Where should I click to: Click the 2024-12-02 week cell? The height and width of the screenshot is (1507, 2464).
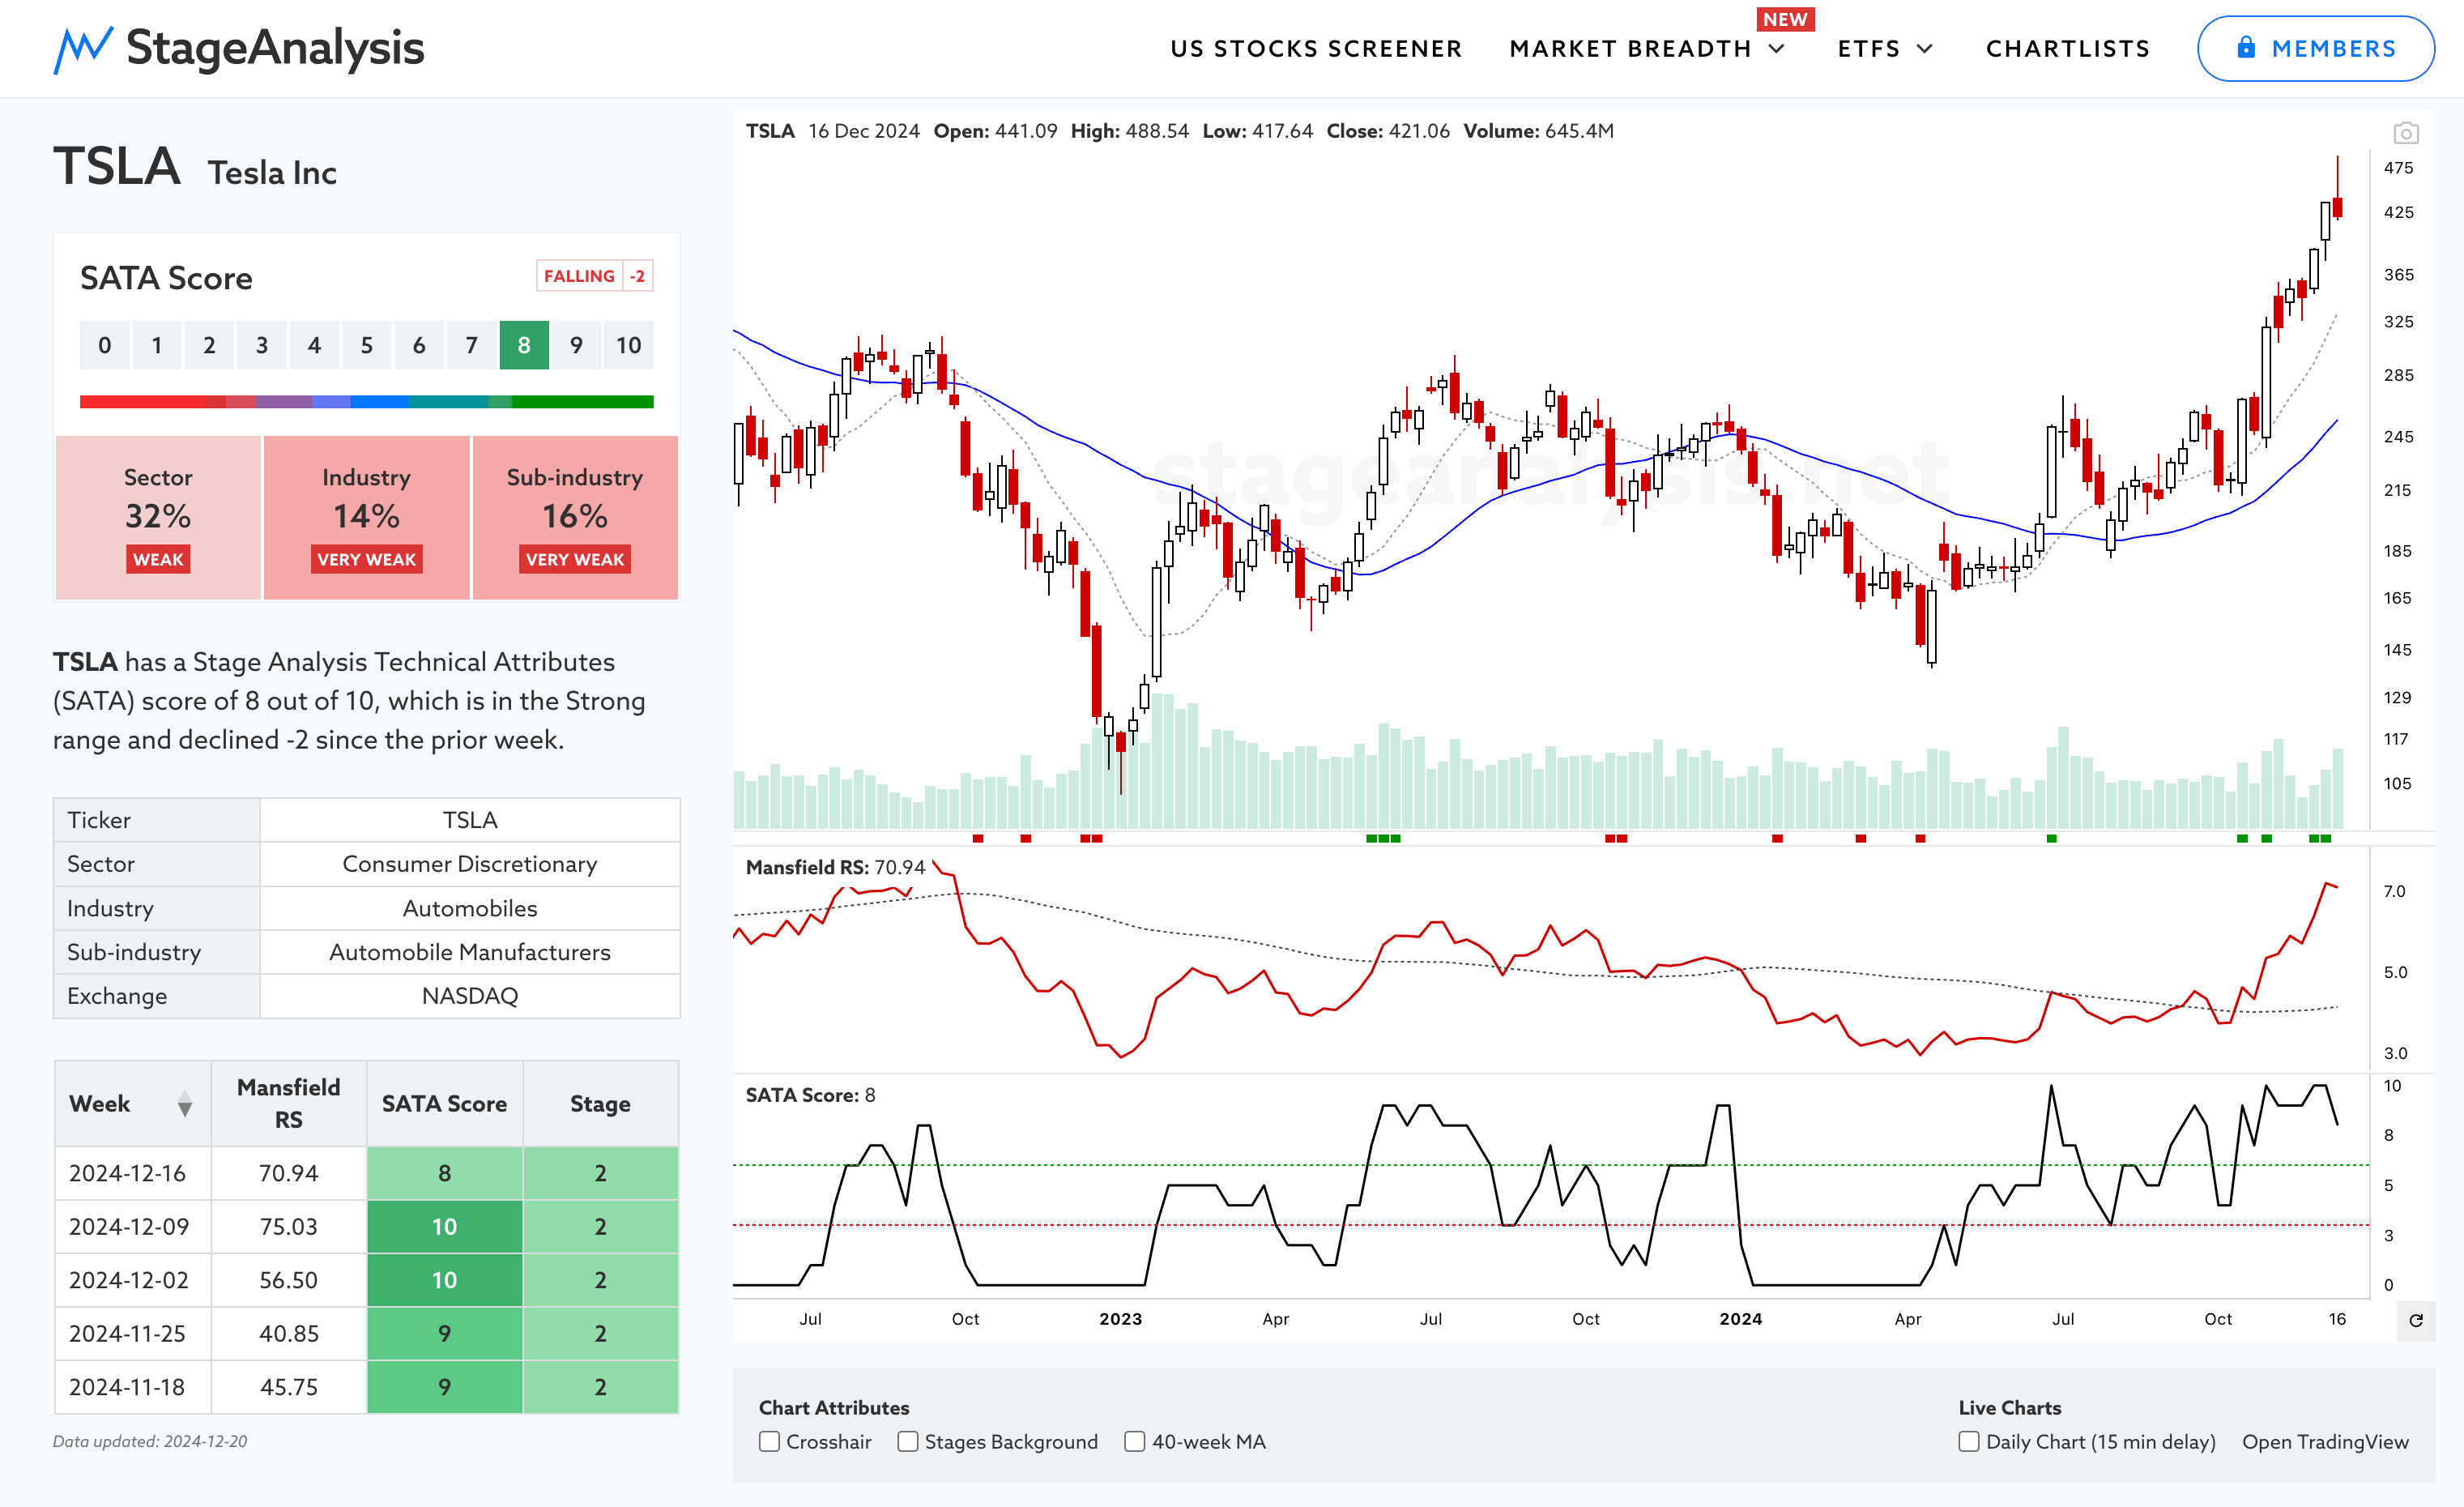click(x=132, y=1280)
